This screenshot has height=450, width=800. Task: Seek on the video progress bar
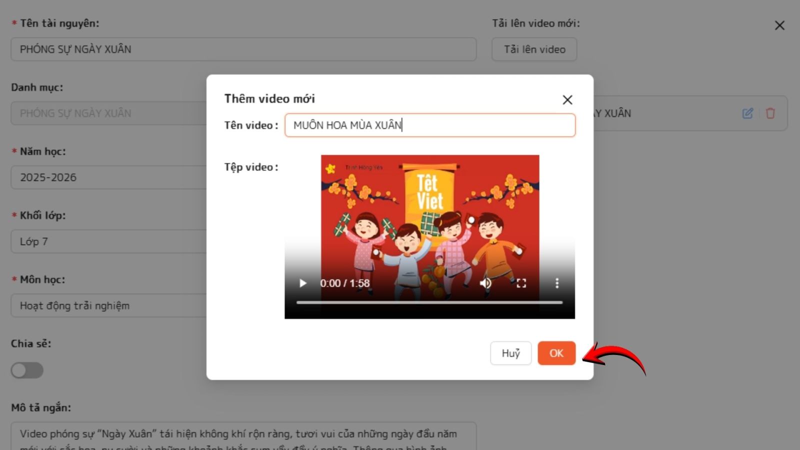(429, 302)
